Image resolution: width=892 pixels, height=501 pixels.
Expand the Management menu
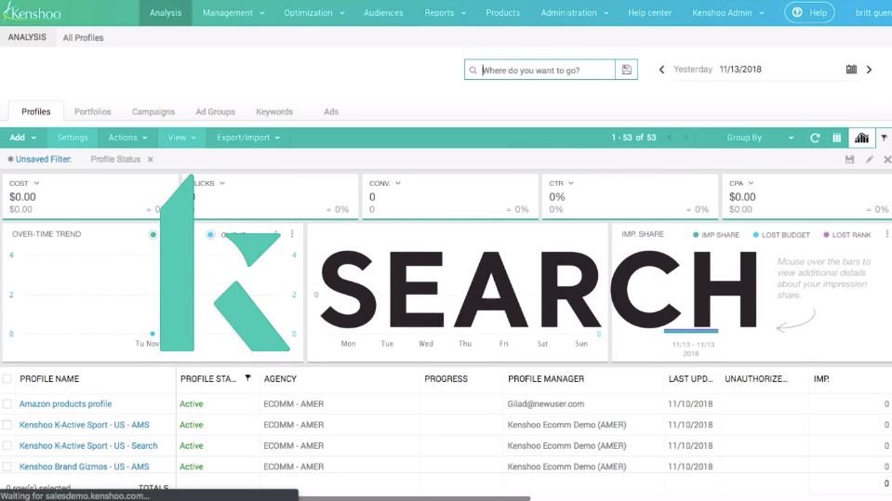pyautogui.click(x=233, y=12)
